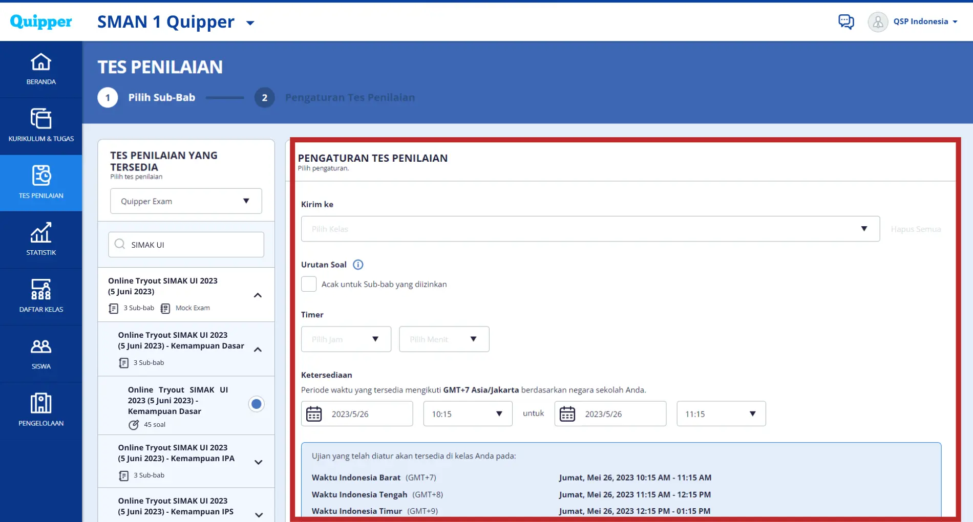
Task: Open the chat messages icon
Action: 846,21
